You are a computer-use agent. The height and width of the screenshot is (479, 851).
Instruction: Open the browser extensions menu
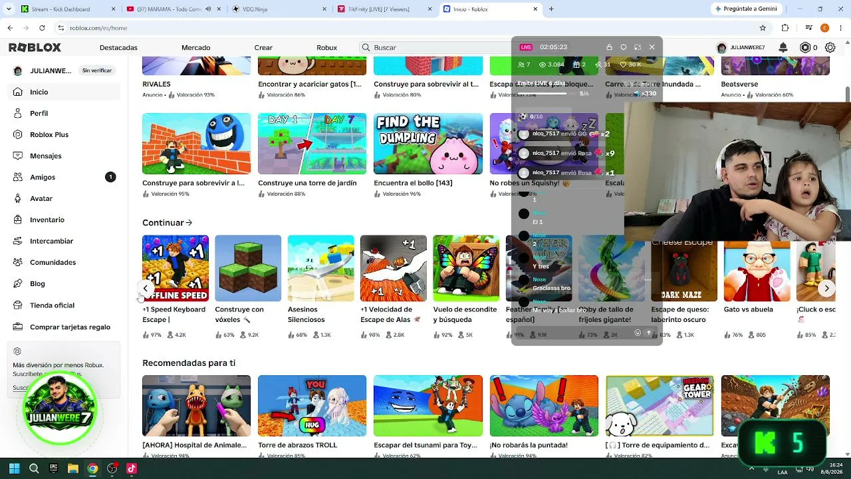tap(785, 28)
